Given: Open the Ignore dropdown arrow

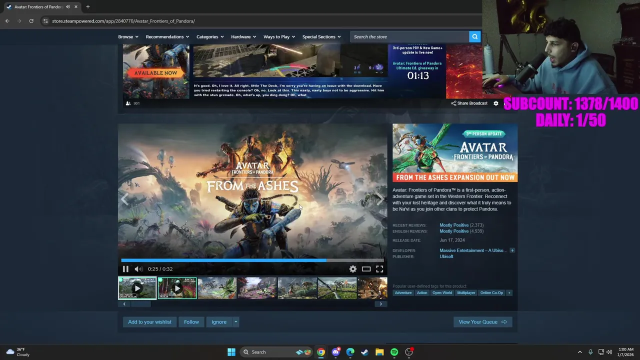Looking at the screenshot, I should [x=235, y=322].
